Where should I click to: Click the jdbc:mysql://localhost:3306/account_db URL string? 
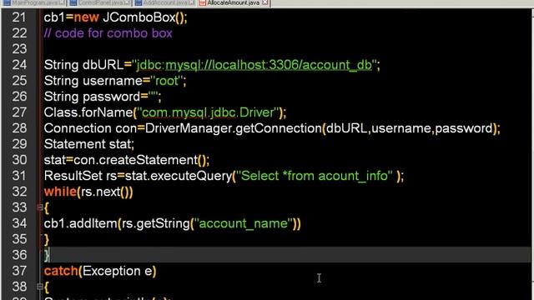click(254, 65)
